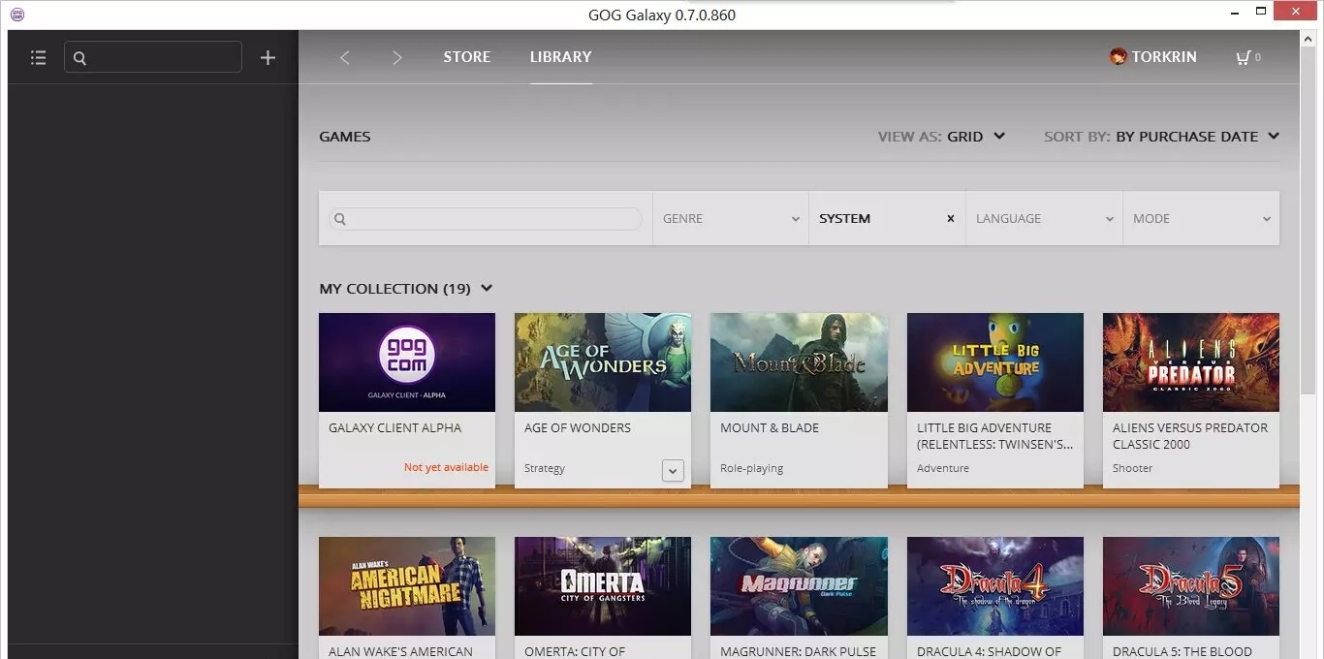Focus the sidebar search field
Viewport: 1324px width, 659px height.
(x=153, y=57)
